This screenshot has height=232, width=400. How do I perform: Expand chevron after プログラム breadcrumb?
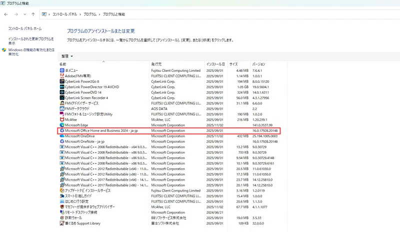click(99, 14)
